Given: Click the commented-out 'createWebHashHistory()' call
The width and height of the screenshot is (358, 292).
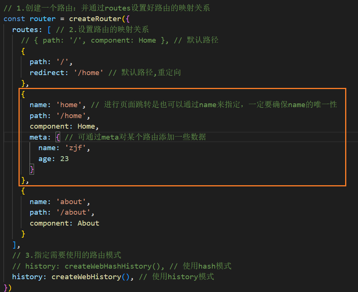Looking at the screenshot, I should [x=113, y=266].
